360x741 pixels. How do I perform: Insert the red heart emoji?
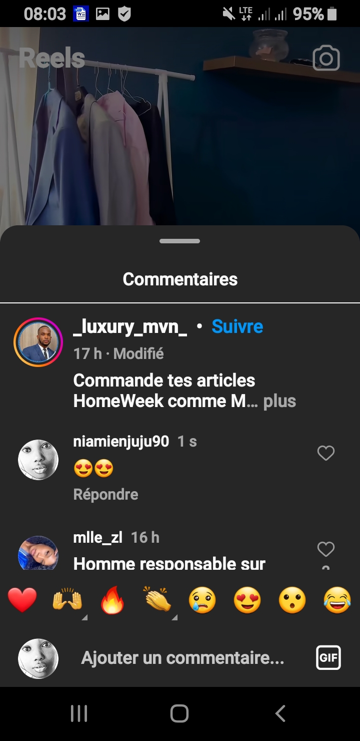pyautogui.click(x=22, y=600)
